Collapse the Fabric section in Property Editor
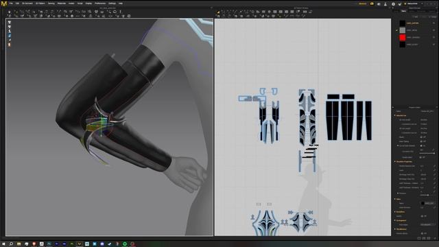 tap(395, 199)
